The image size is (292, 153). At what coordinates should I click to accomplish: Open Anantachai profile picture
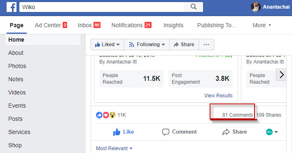[255, 7]
